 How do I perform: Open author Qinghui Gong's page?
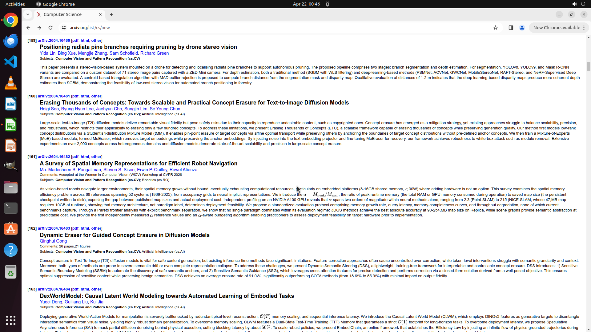[x=53, y=241]
